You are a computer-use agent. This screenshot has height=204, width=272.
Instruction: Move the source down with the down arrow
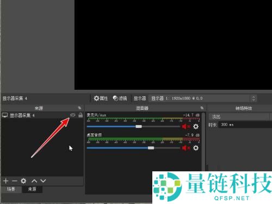(43, 181)
